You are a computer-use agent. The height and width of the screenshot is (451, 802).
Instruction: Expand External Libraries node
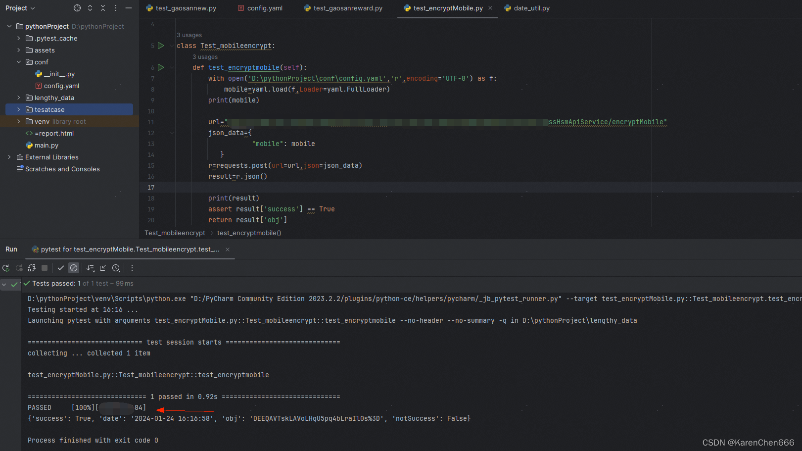click(x=9, y=157)
